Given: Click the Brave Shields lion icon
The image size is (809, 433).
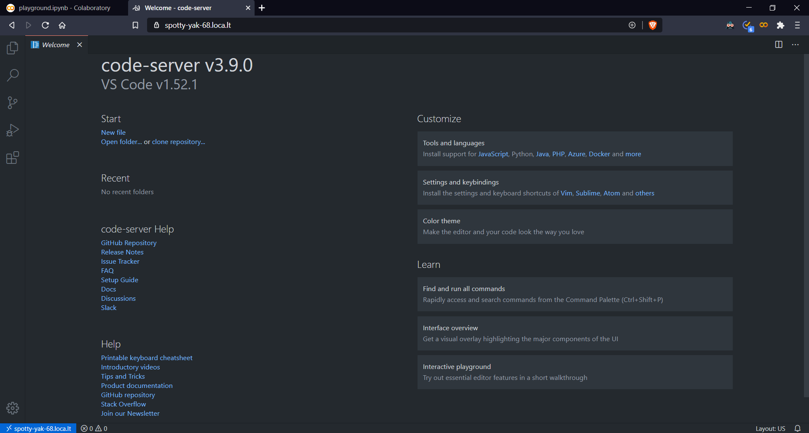Looking at the screenshot, I should point(653,25).
